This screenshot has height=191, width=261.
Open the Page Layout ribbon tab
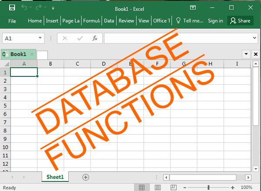point(71,21)
